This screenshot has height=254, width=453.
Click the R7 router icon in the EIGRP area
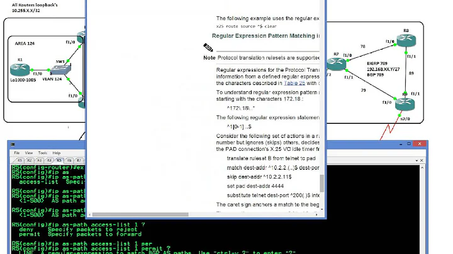[337, 63]
